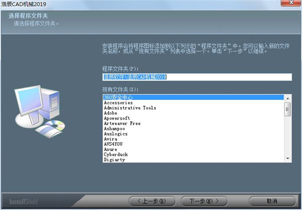Choose Digiarty folder entry
Screen dimensions: 302x210
click(193, 160)
